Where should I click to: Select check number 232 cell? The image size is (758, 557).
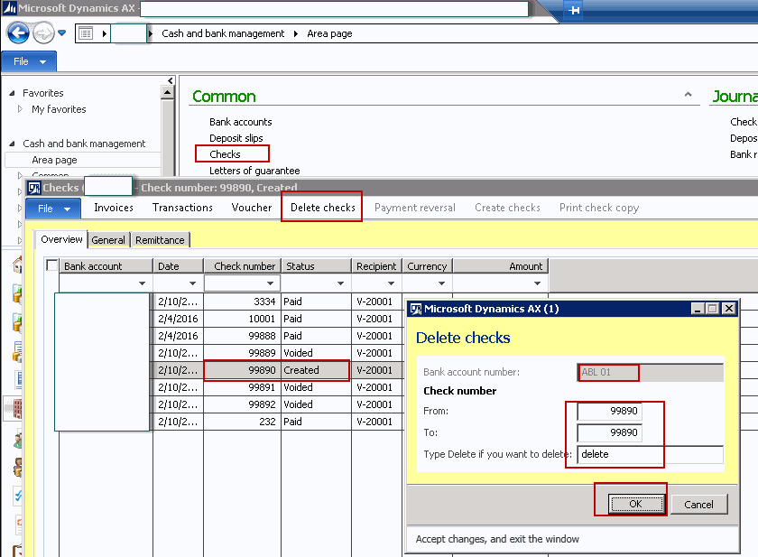[242, 422]
